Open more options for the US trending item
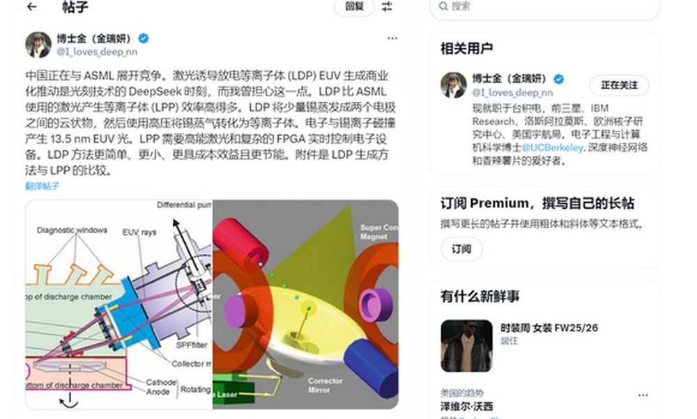Viewport: 697px width, 419px height. [x=643, y=395]
